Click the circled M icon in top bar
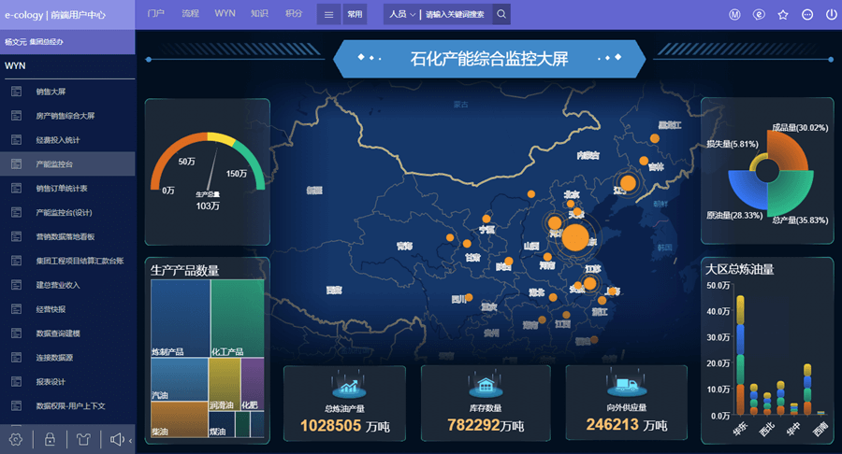Image resolution: width=842 pixels, height=454 pixels. tap(734, 15)
